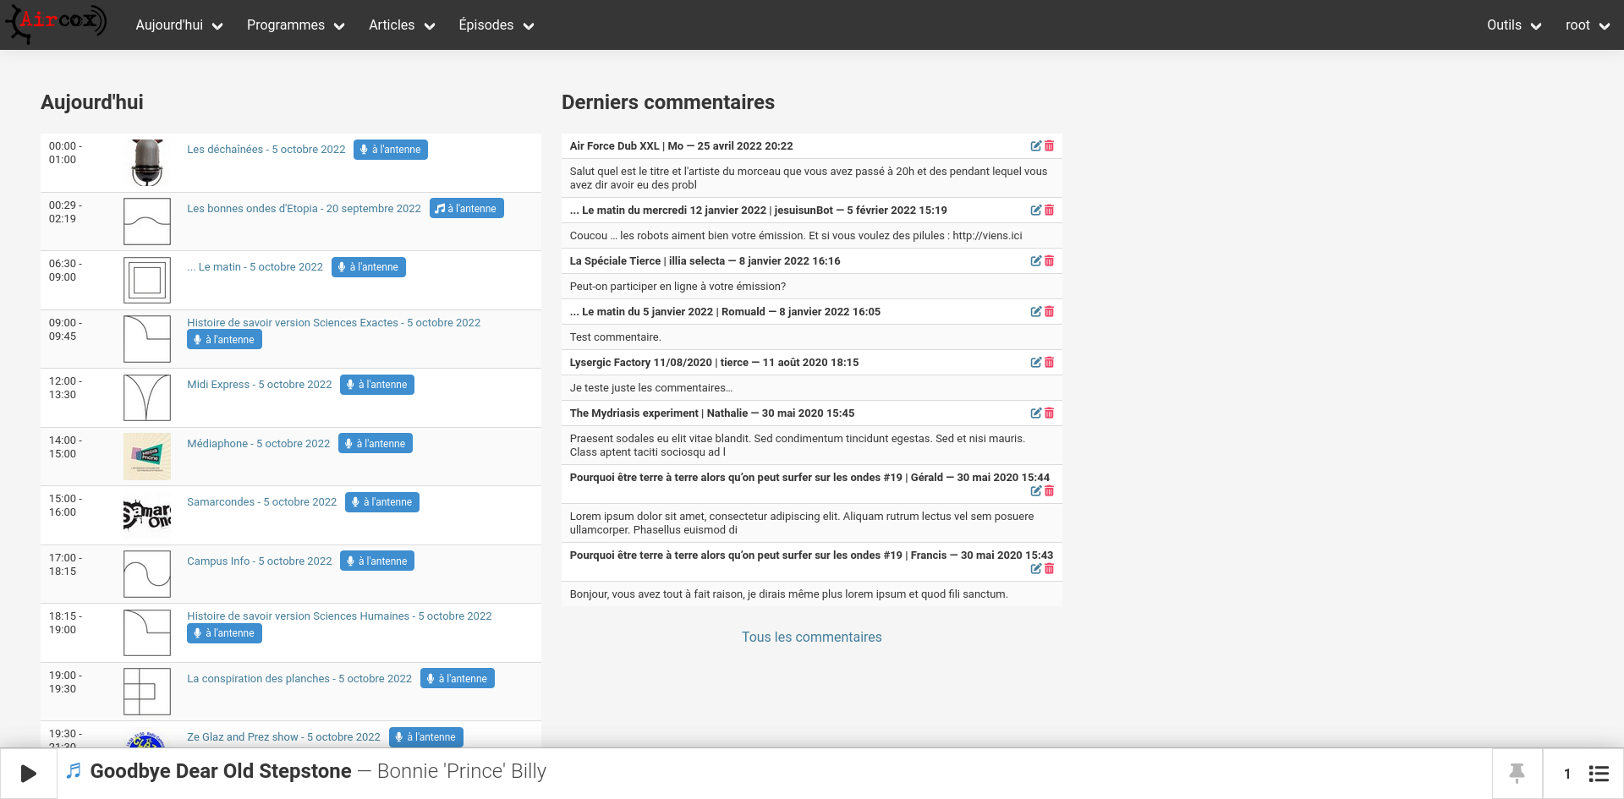
Task: Click the Les déchaînées microphone thumbnail
Action: (x=147, y=162)
